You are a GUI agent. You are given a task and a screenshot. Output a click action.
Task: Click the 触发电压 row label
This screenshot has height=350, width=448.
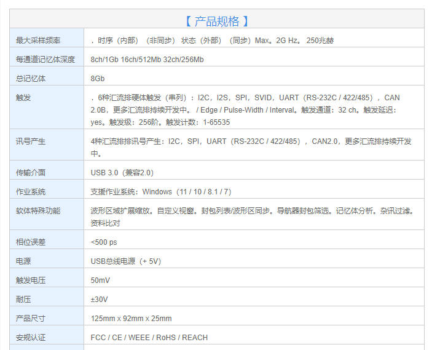[x=31, y=280]
